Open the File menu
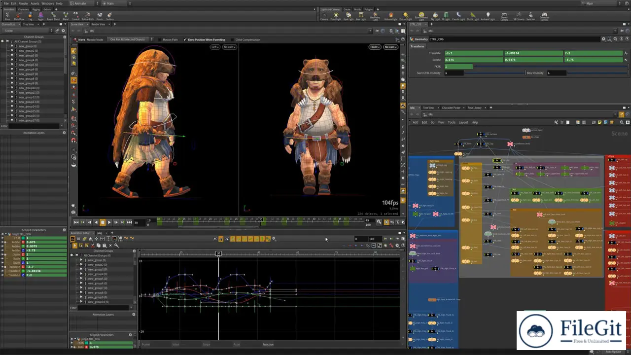631x355 pixels. click(x=6, y=3)
